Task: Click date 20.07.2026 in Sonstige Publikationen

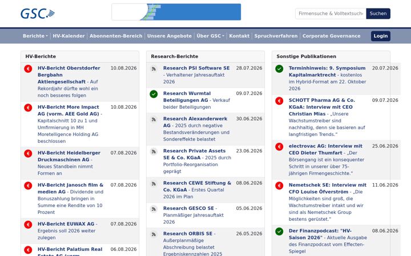Action: (x=385, y=68)
